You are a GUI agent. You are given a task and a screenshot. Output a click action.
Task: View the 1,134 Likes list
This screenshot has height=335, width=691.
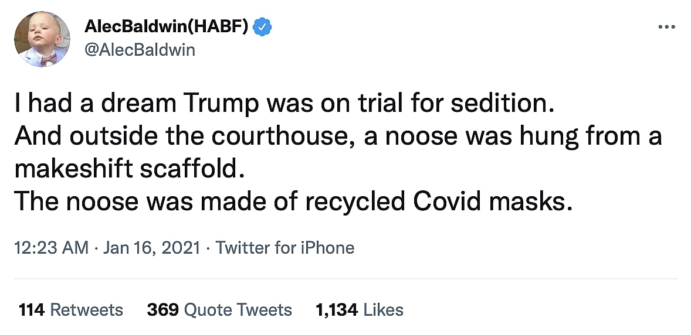coord(359,309)
